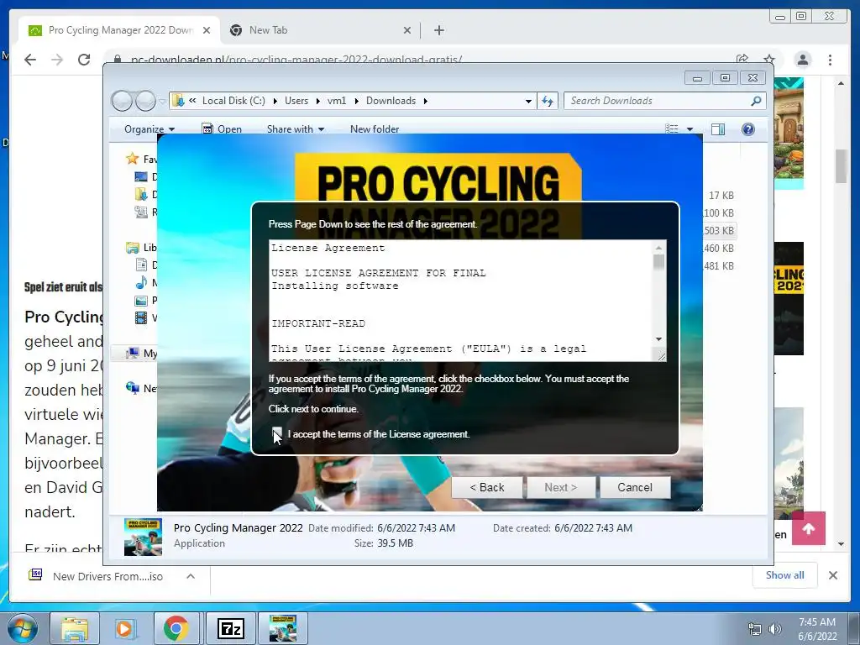Select the Music library icon
Screen dimensions: 860x645
[141, 282]
